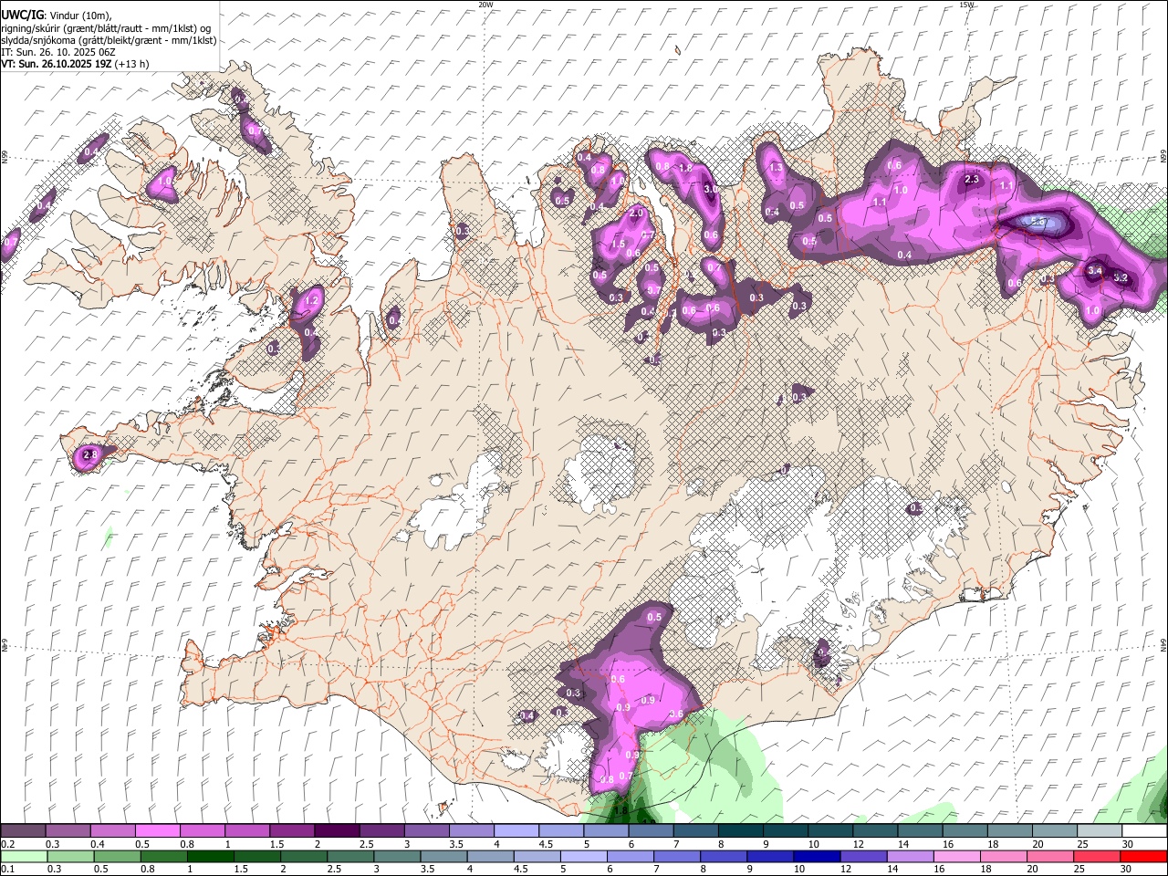Screen dimensions: 1168x876
Task: Click the '3.0' precipitation value on the map
Action: click(711, 189)
